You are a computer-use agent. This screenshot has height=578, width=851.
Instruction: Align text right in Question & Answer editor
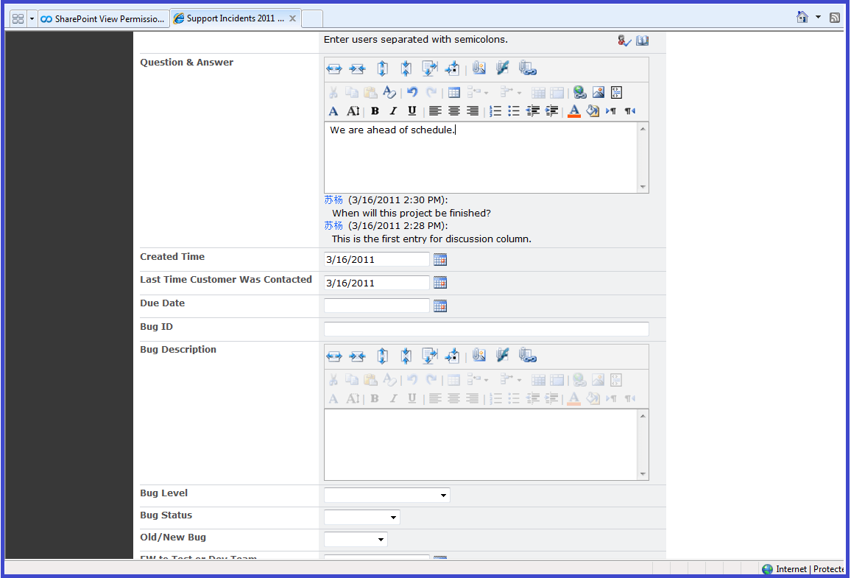472,111
